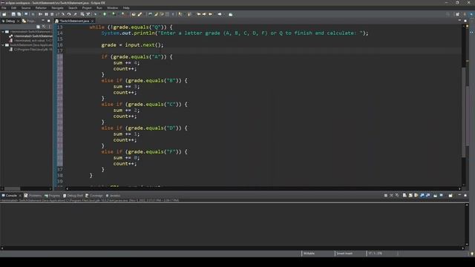The height and width of the screenshot is (267, 475).
Task: Click the green Run toolbar button
Action: [105, 14]
